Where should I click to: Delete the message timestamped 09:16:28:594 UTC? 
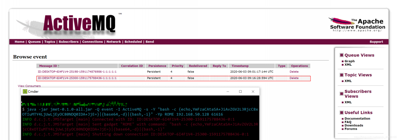[294, 78]
